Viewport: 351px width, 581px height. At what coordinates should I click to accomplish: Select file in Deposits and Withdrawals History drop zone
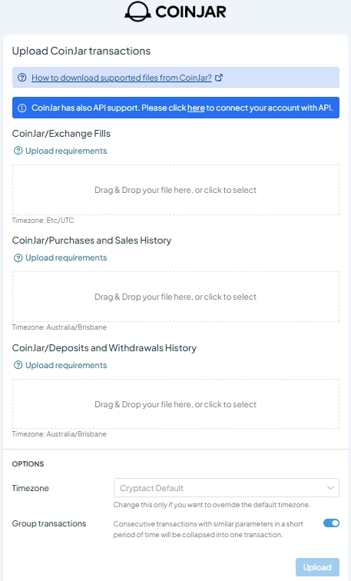point(175,404)
